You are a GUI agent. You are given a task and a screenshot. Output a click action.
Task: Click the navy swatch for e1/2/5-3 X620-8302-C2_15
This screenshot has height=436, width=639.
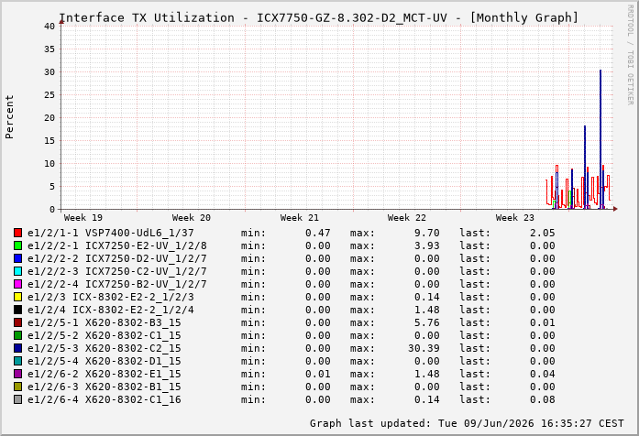point(17,348)
